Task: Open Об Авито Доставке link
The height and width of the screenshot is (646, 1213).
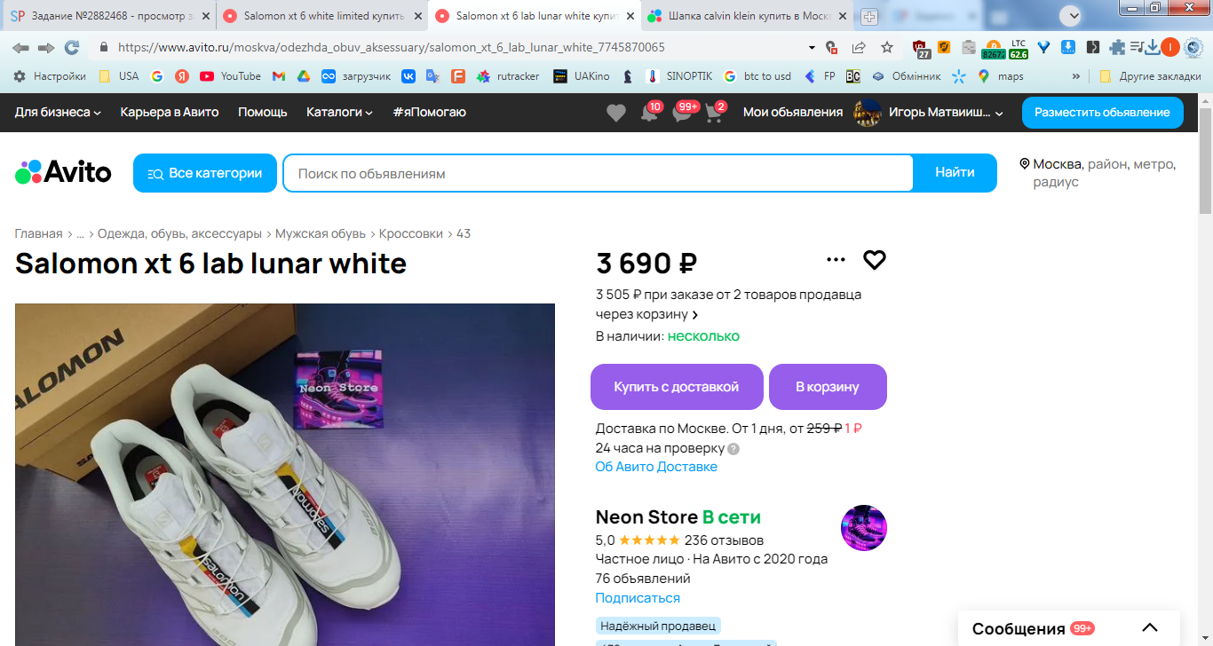Action: [656, 467]
